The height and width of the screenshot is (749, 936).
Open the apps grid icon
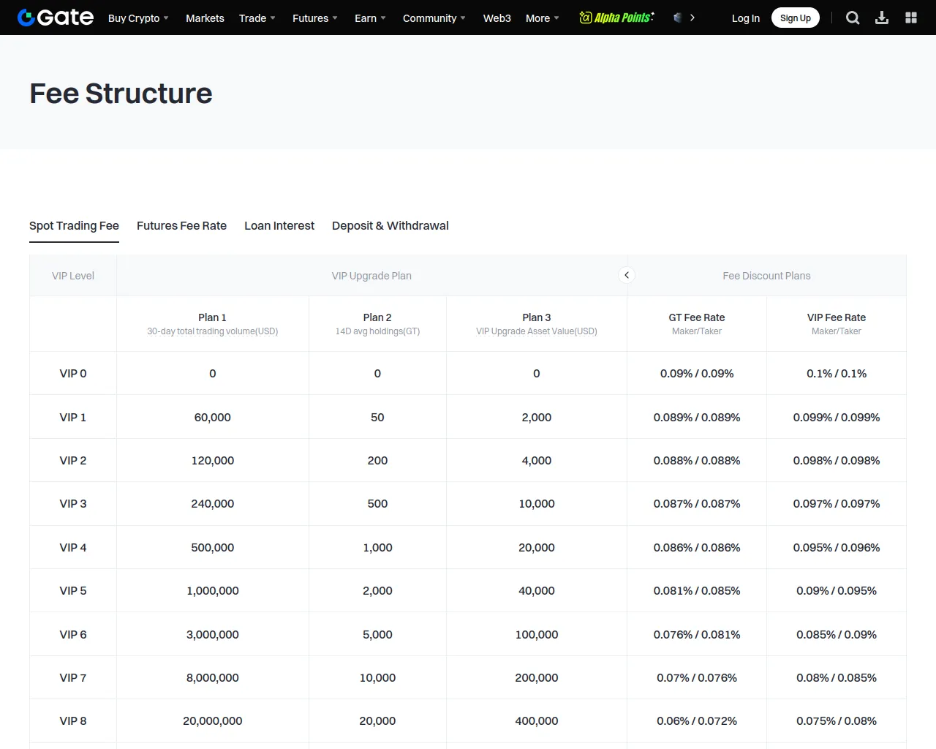pos(911,18)
